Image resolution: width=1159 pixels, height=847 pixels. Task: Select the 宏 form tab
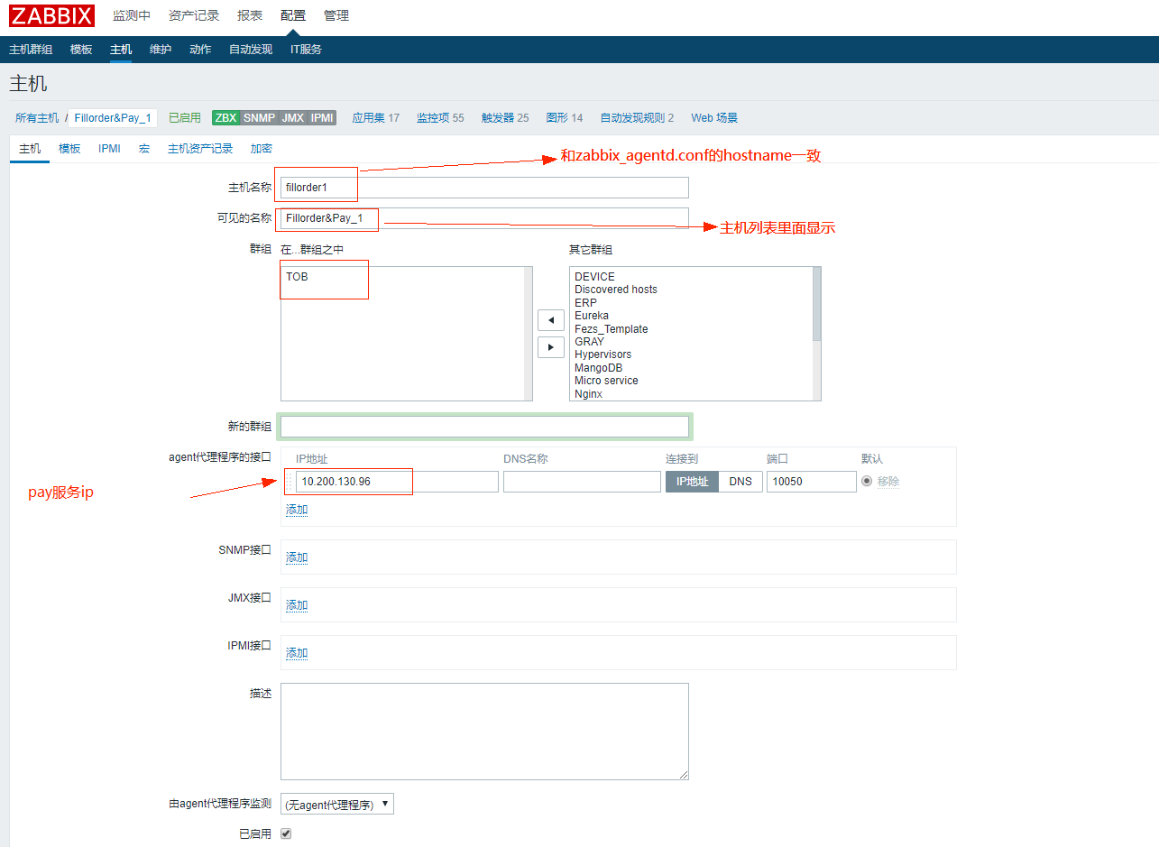pyautogui.click(x=144, y=149)
